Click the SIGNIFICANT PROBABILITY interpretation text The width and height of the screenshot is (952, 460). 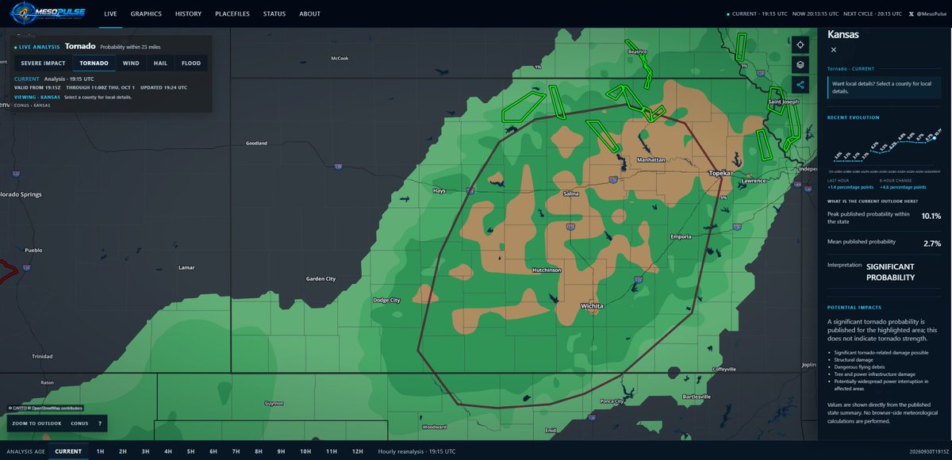pyautogui.click(x=890, y=272)
